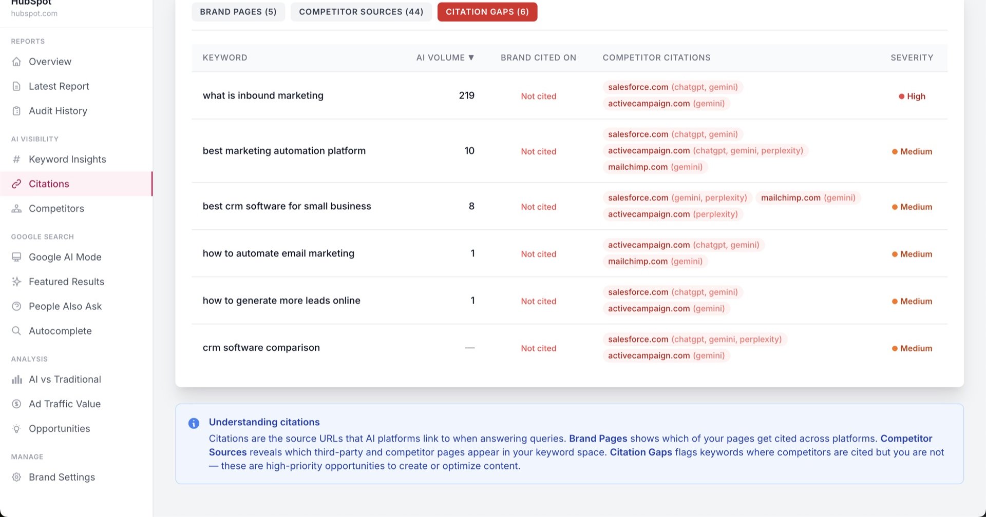
Task: Click activecampaign.com (chatgpt, gemini) chip
Action: 684,245
